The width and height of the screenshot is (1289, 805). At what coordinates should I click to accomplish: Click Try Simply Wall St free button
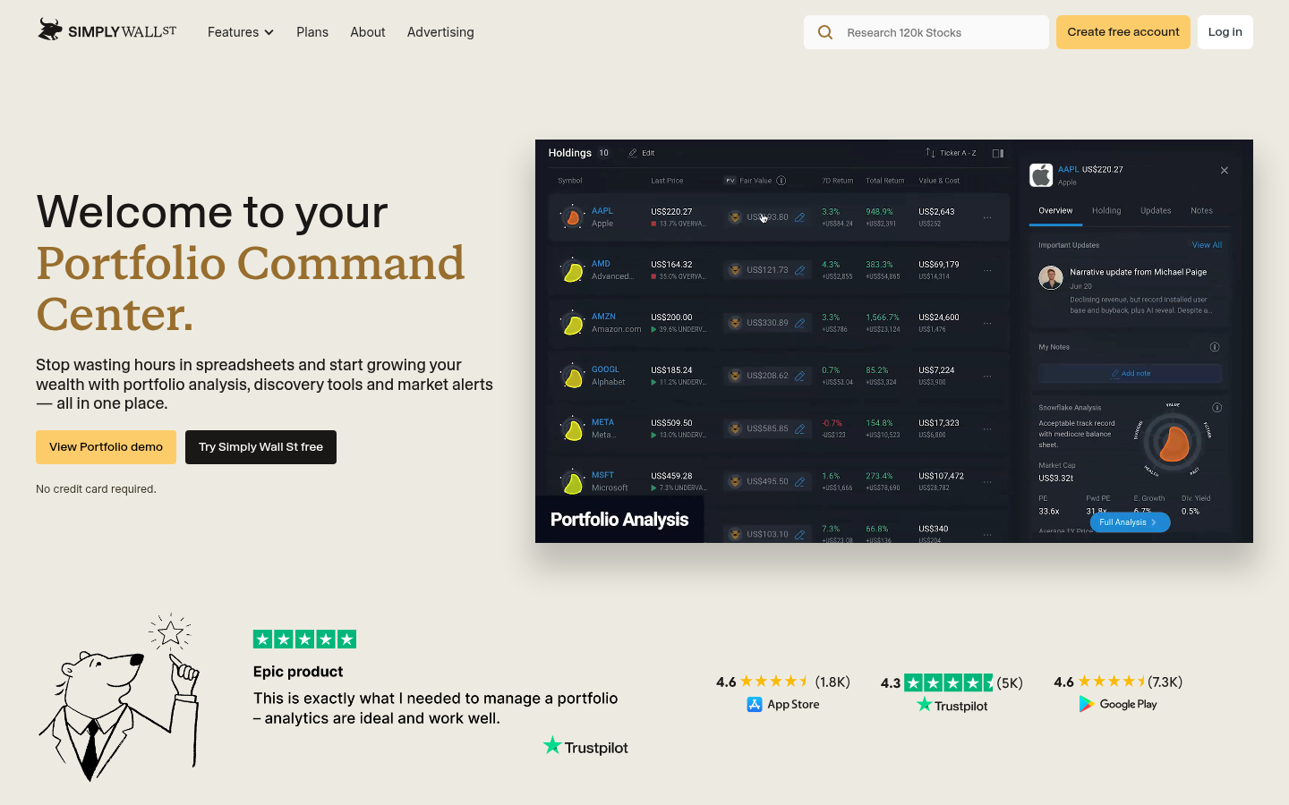point(260,447)
